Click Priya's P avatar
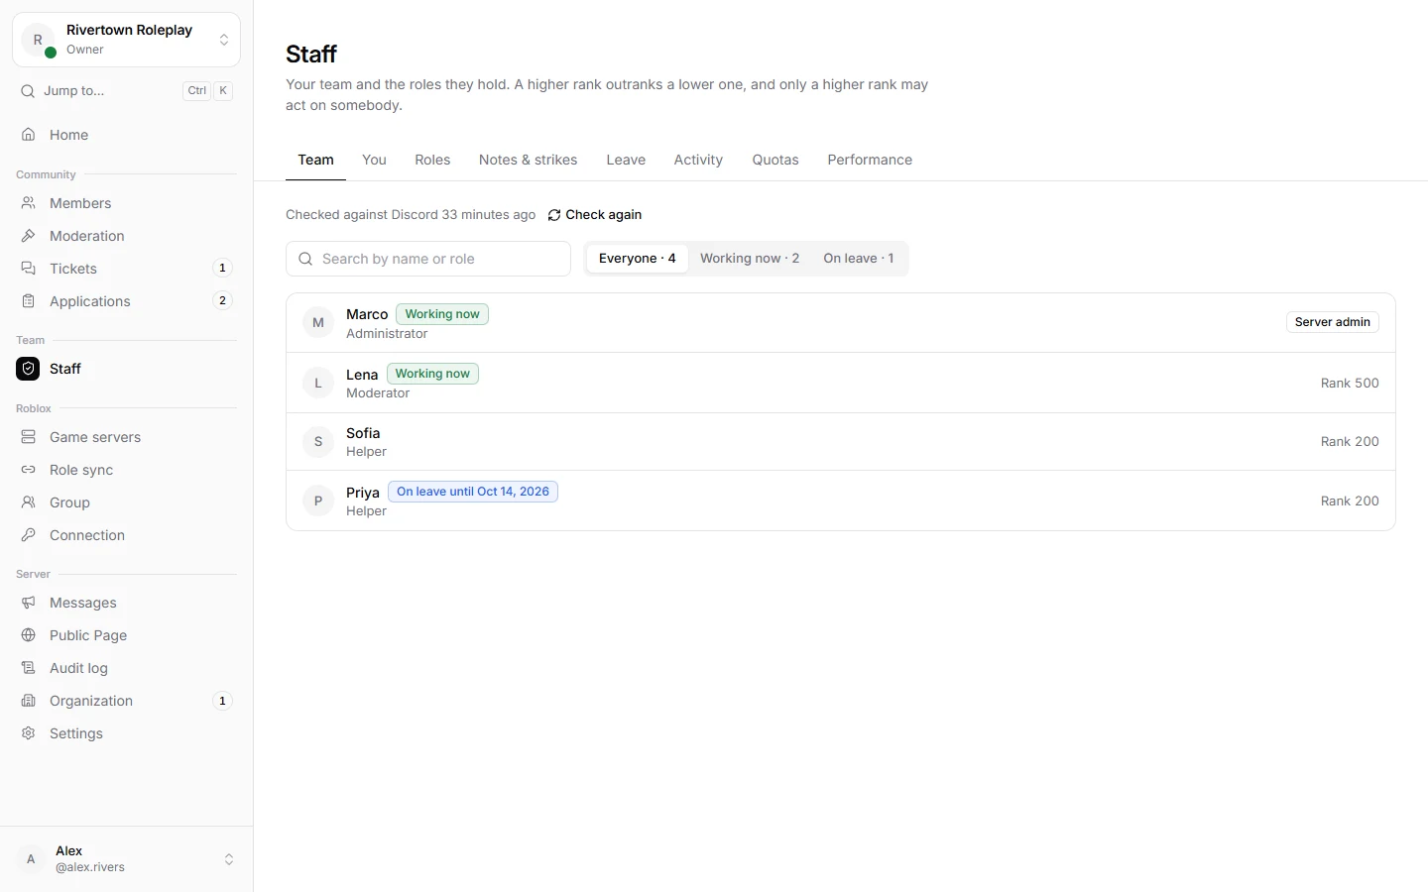This screenshot has width=1428, height=892. (318, 501)
